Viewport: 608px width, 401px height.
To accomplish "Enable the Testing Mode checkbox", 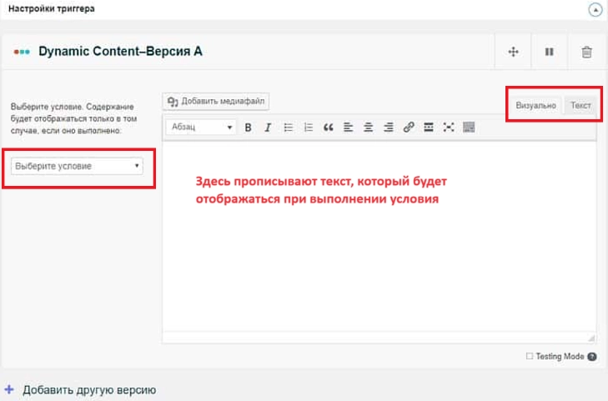I will tap(530, 356).
